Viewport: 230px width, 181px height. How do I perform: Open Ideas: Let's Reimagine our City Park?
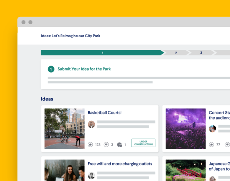[x=71, y=36]
